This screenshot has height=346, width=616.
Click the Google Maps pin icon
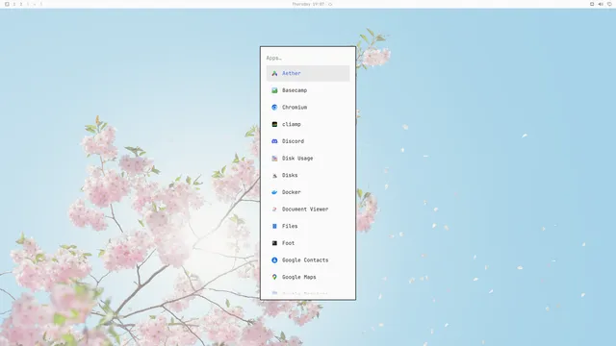click(274, 277)
